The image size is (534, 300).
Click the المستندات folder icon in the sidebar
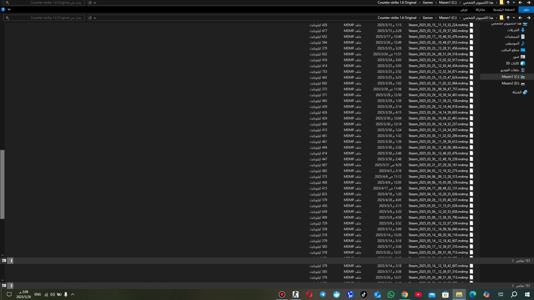[523, 37]
